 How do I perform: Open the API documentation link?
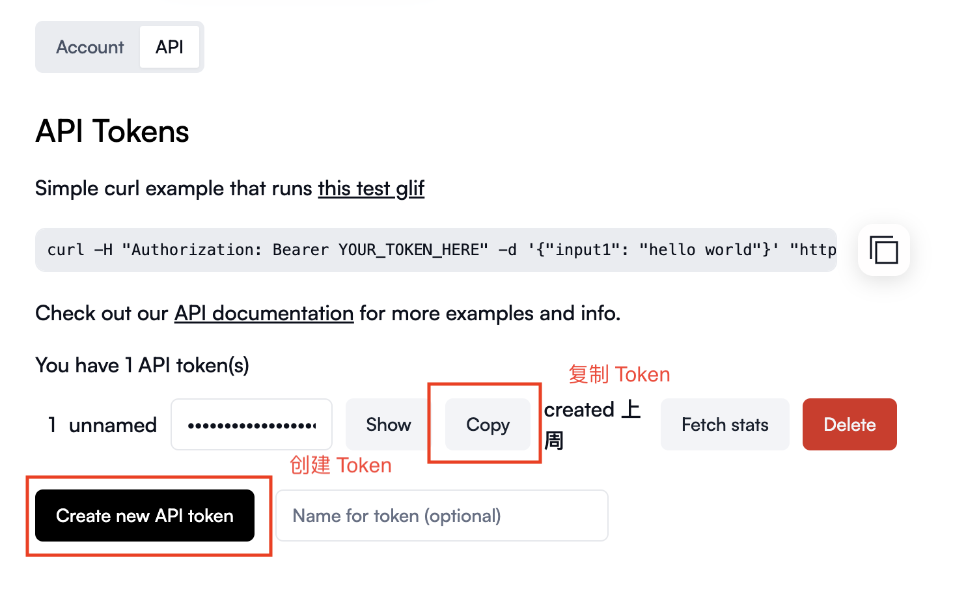pos(264,313)
